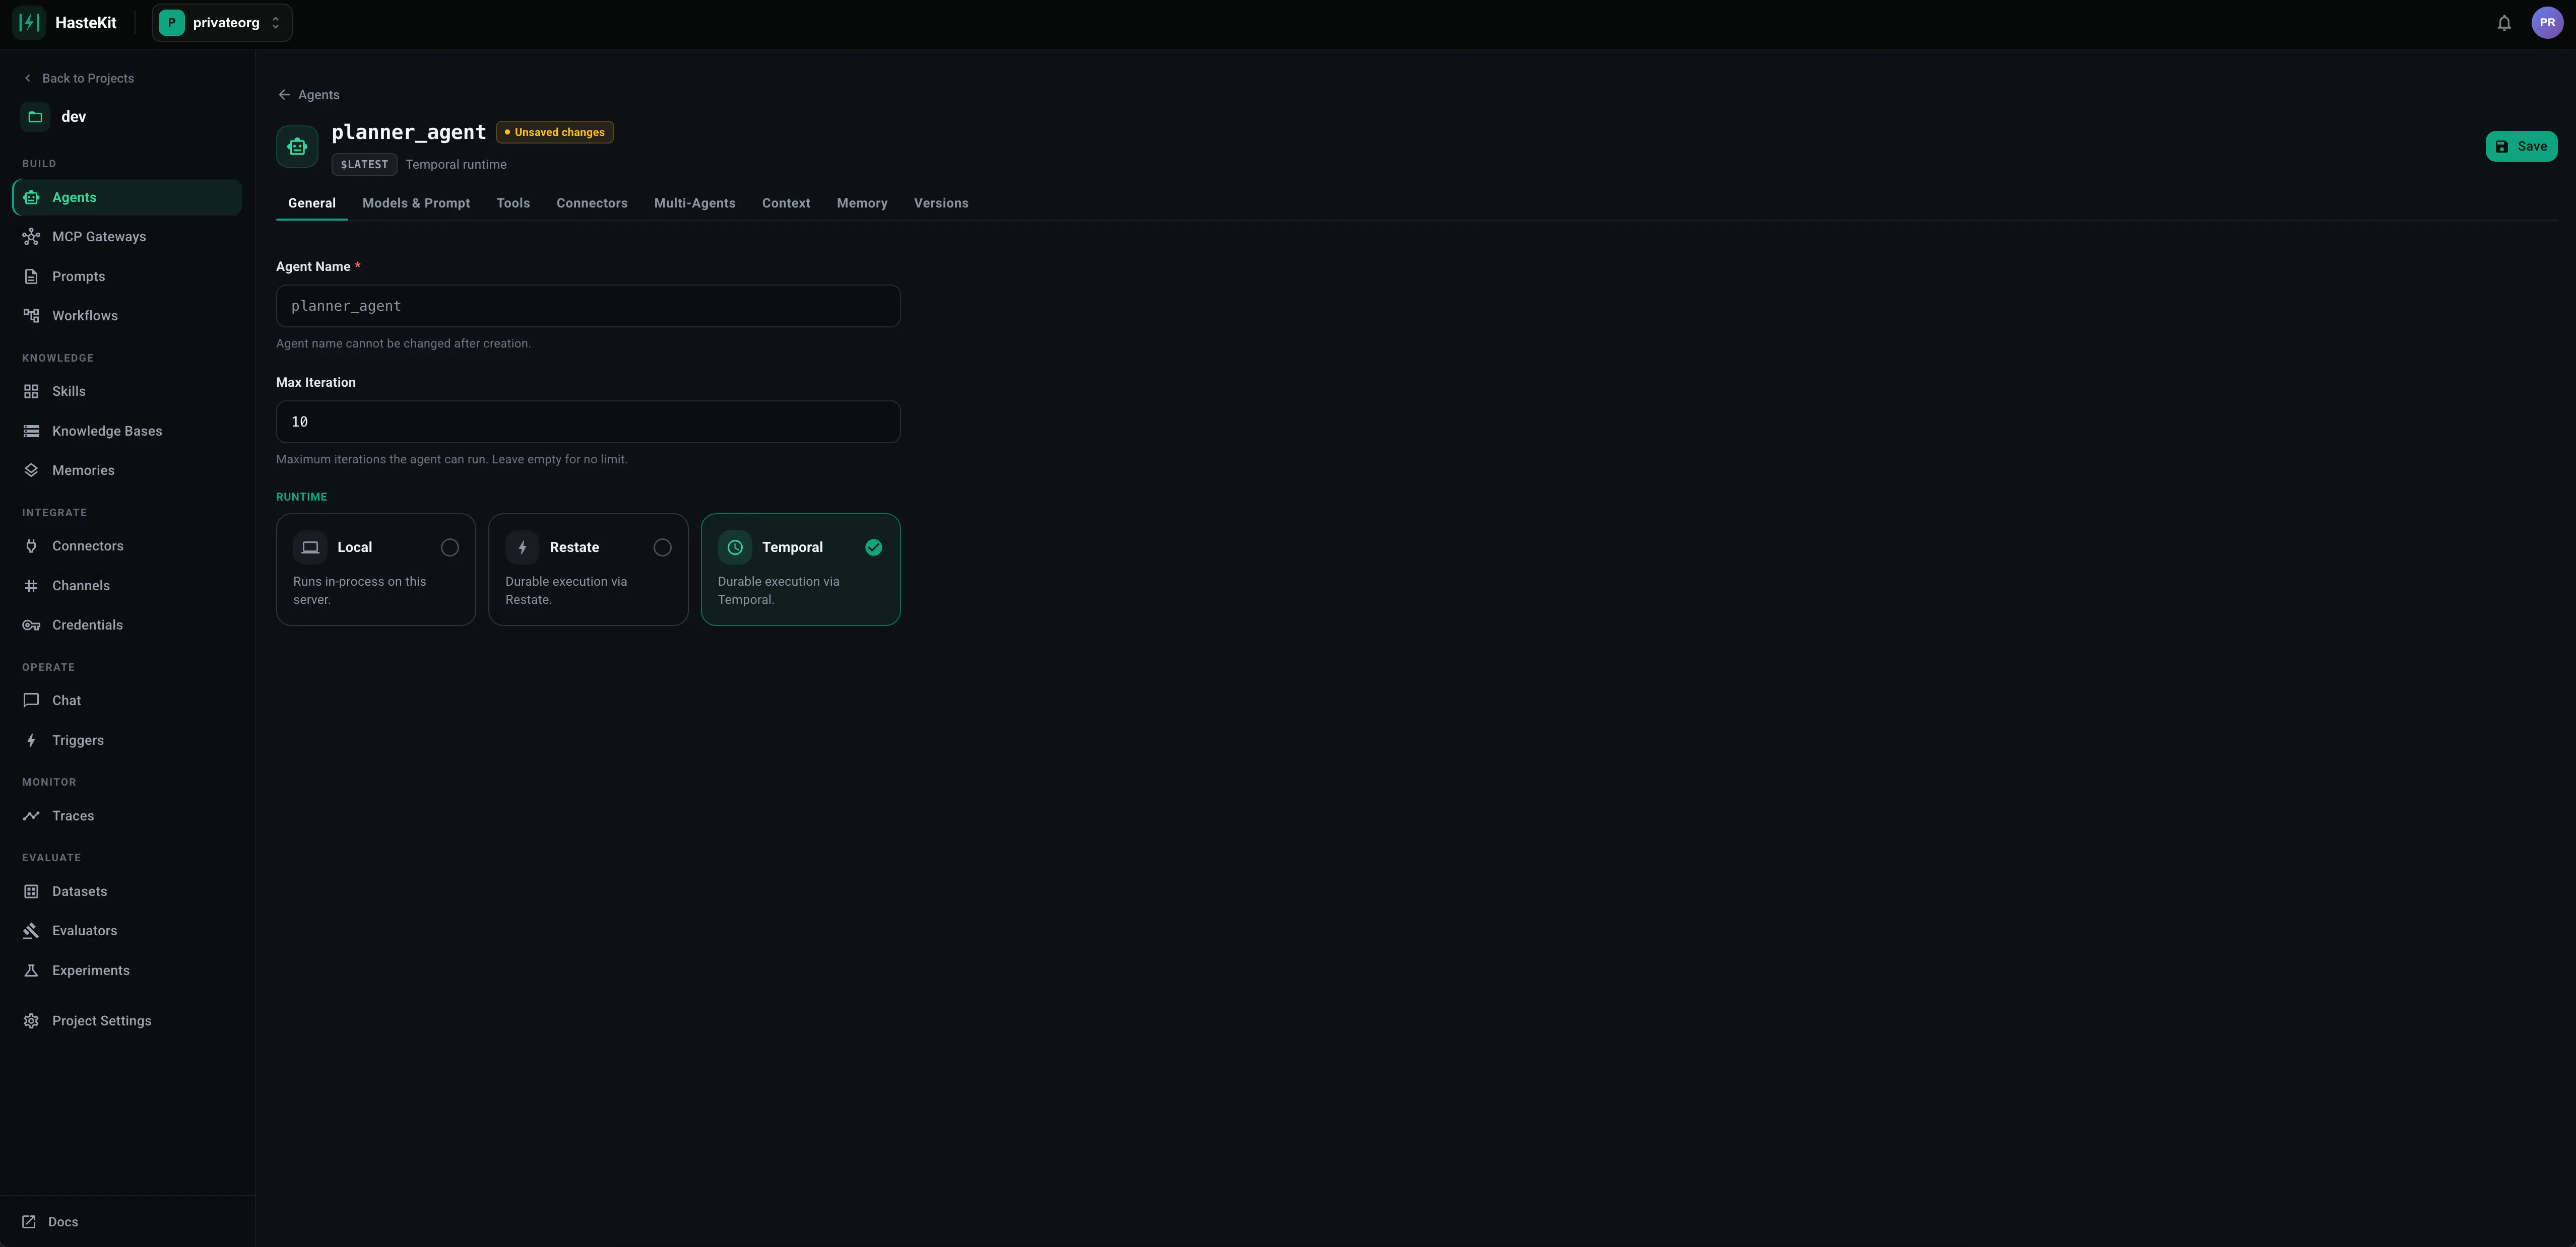Switch to the Versions tab
Screen dimensions: 2576x1247
click(941, 203)
